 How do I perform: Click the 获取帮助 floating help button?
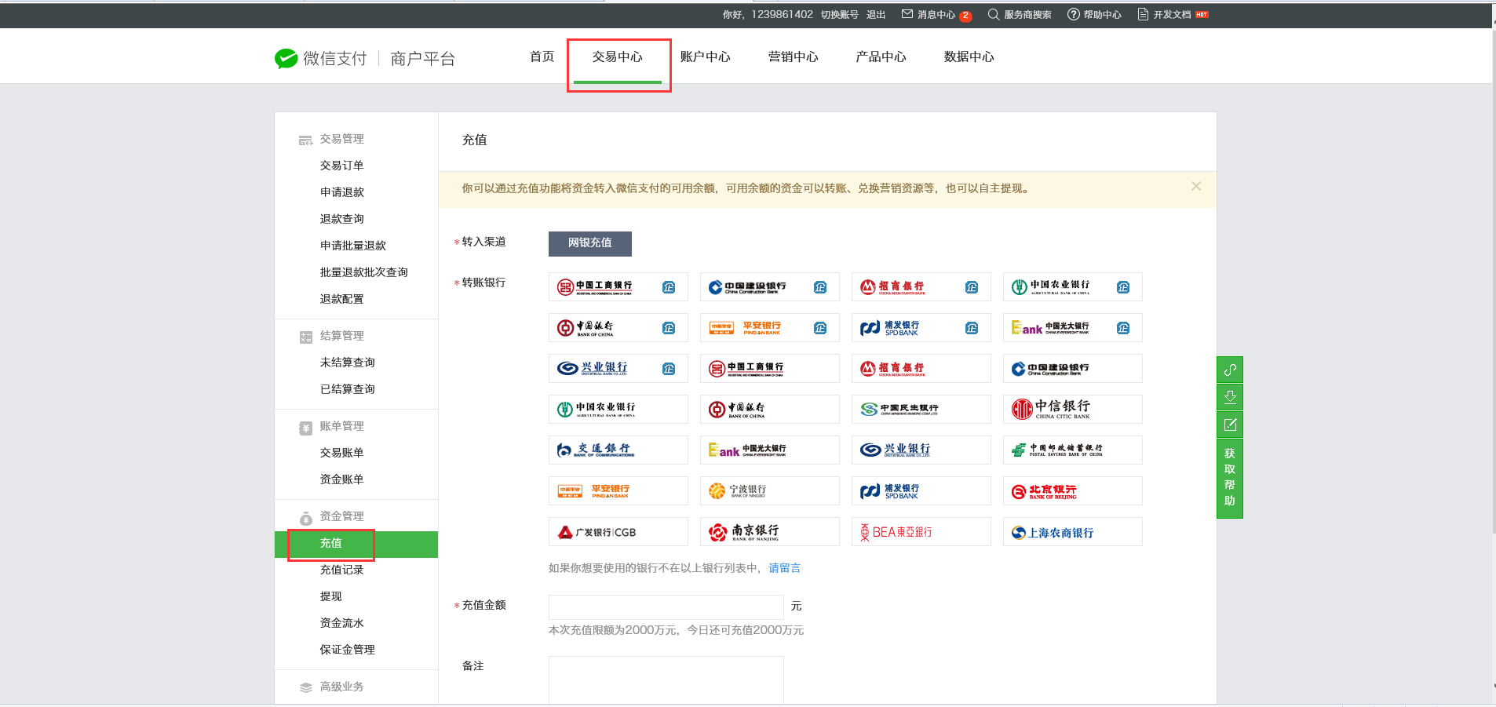pos(1230,477)
